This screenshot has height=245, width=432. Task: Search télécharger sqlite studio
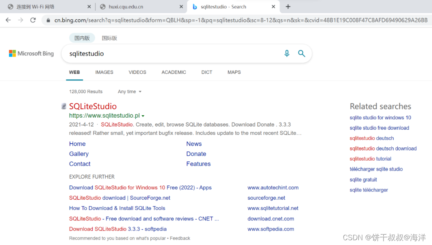(376, 169)
